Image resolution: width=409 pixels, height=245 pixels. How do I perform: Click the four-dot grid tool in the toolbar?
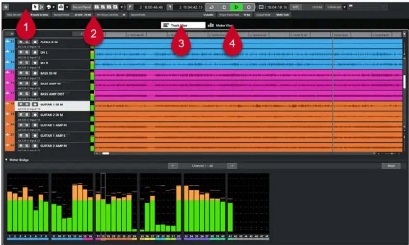click(60, 7)
